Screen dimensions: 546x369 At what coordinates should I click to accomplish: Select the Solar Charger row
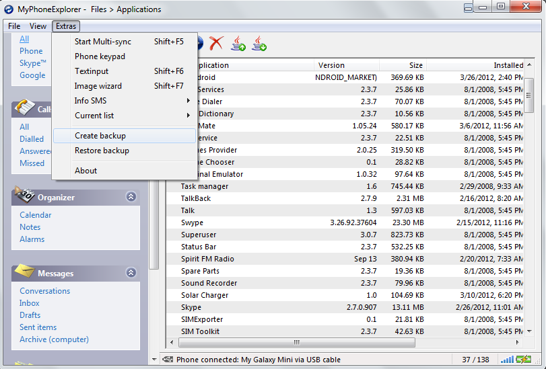coord(345,295)
